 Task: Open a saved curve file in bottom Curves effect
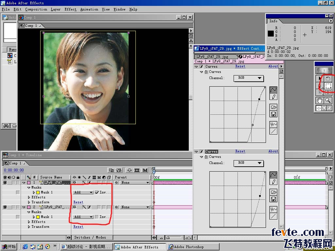[273, 192]
